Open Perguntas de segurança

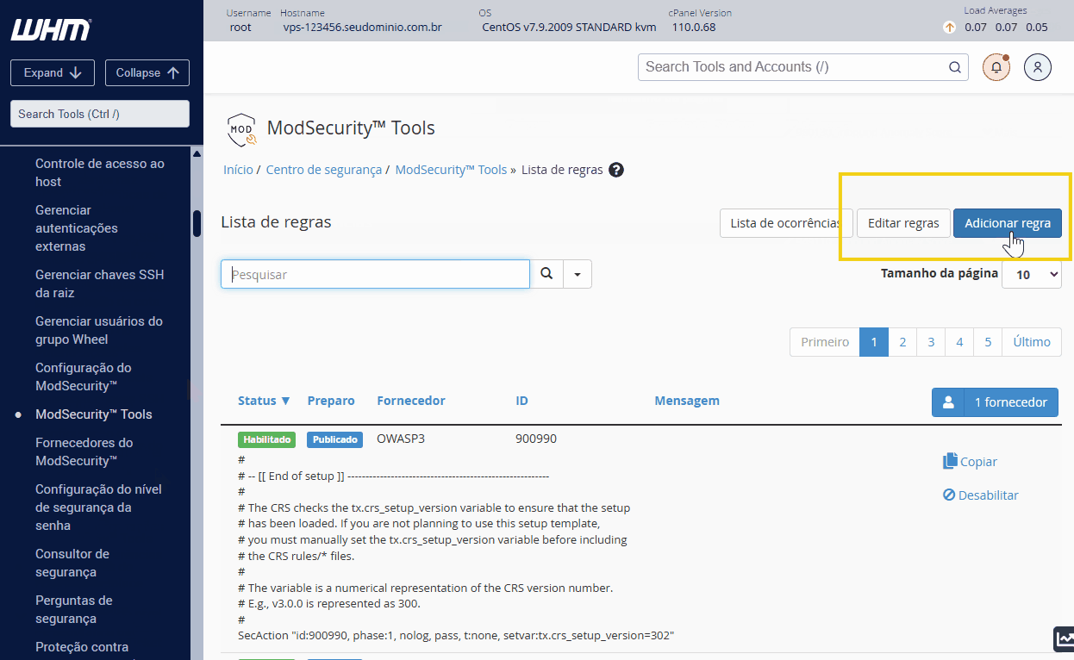(x=74, y=609)
